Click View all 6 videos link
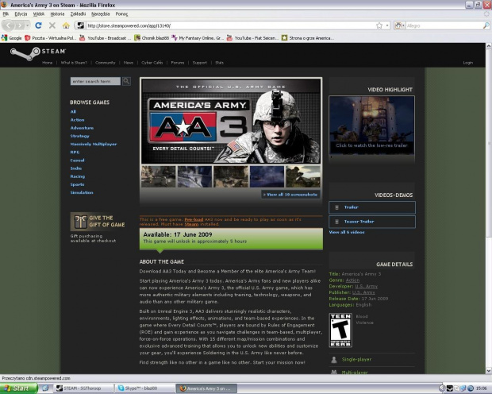 click(347, 232)
